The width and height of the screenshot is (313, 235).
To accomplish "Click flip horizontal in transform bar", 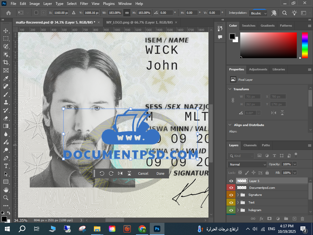I will pos(120,173).
